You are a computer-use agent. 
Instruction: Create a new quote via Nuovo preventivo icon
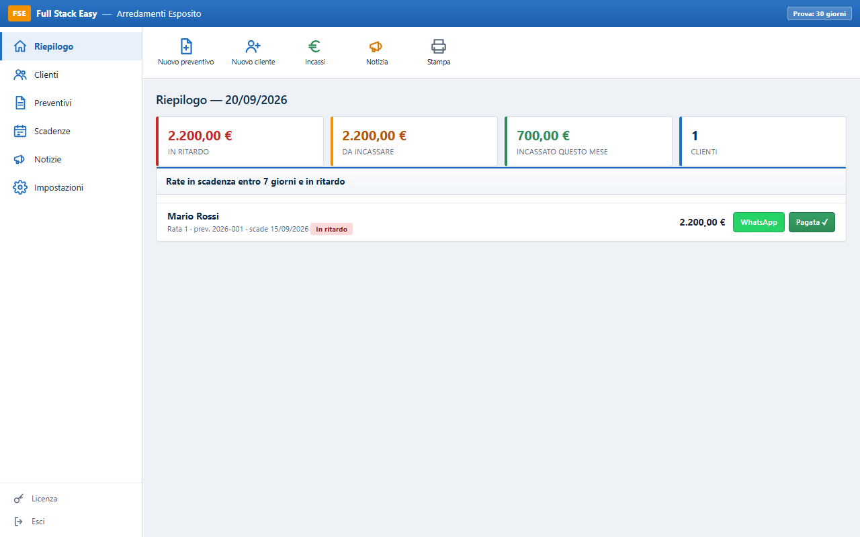[x=186, y=46]
